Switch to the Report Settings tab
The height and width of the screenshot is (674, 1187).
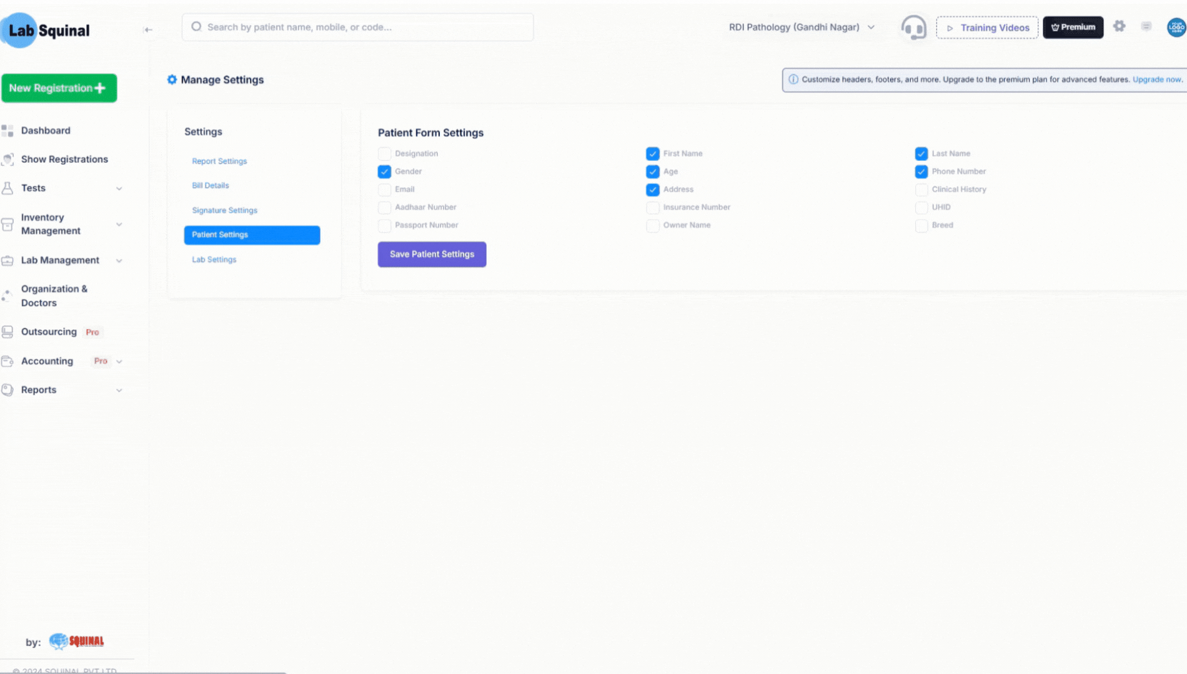pyautogui.click(x=219, y=161)
